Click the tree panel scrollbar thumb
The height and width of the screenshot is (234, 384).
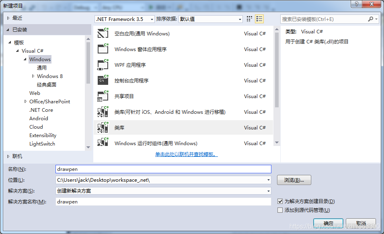click(x=88, y=63)
